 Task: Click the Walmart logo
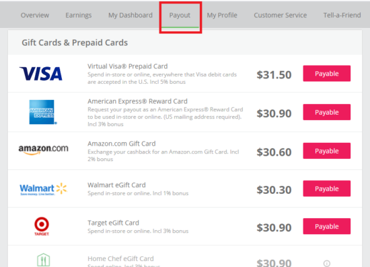pos(44,189)
